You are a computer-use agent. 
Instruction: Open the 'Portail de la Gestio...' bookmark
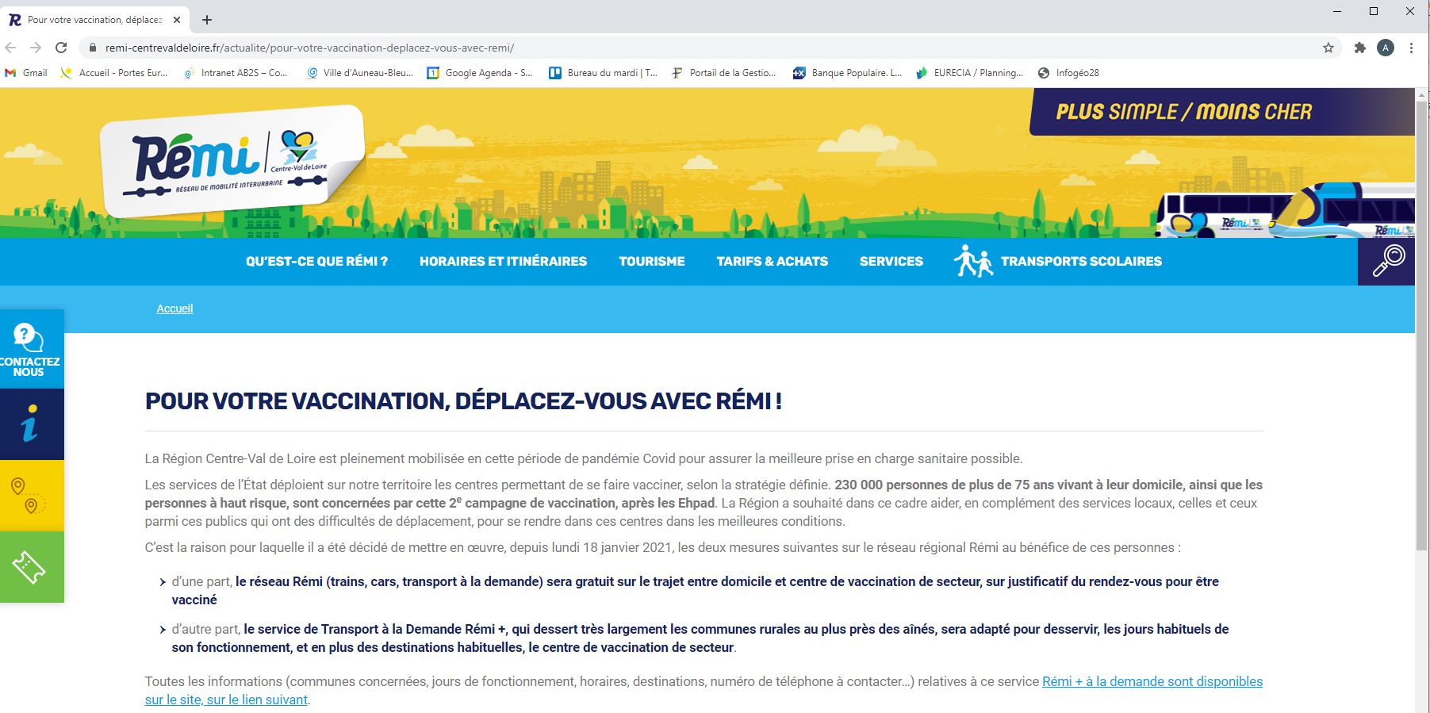click(724, 73)
